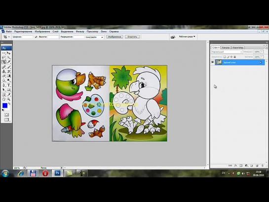Click the Очистить button
Viewport: 269px width, 202px height.
132,37
